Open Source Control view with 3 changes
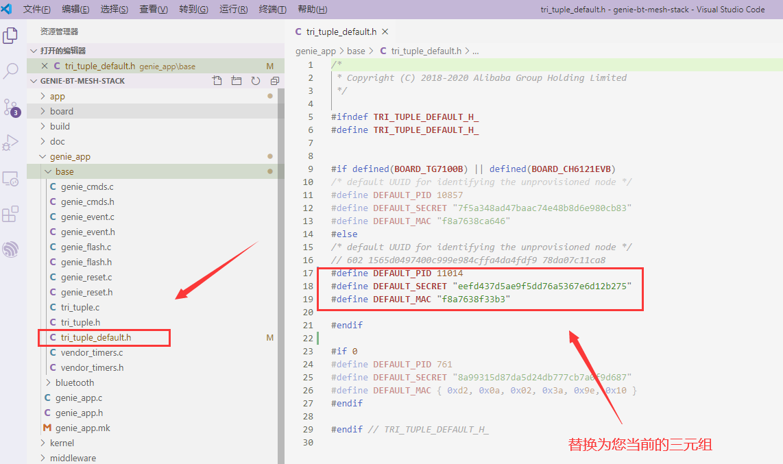This screenshot has height=464, width=783. coord(11,108)
